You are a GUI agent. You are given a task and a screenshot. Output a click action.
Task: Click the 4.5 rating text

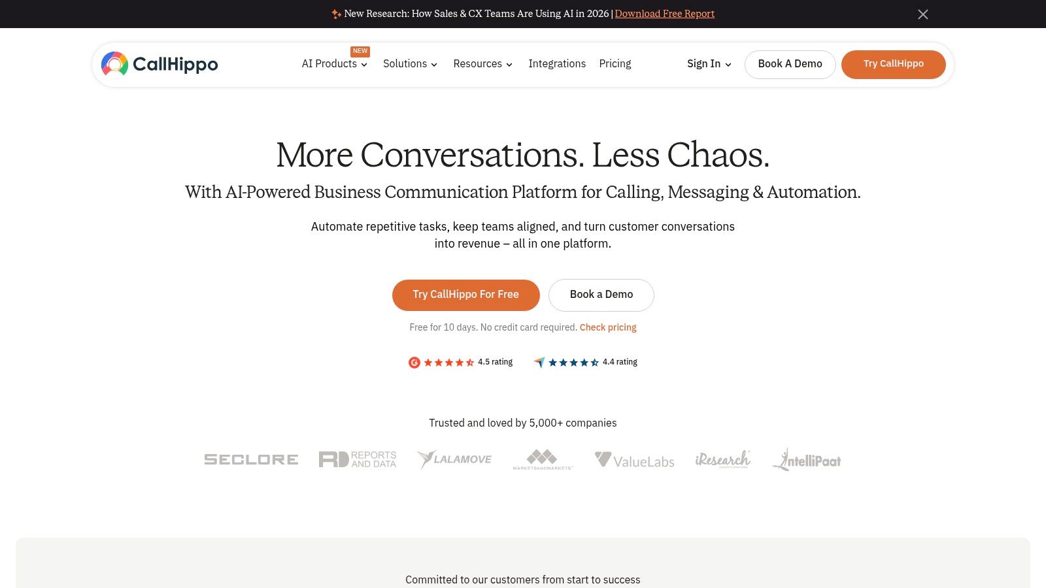click(495, 362)
